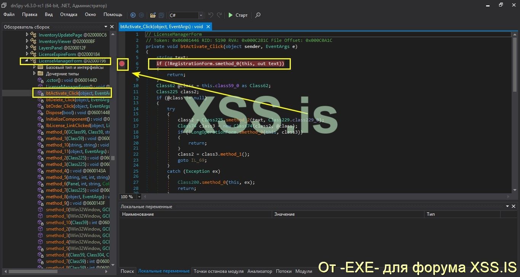Switch to the Анализатор bottom tab
Viewport: 520px width, 277px height.
tap(260, 271)
